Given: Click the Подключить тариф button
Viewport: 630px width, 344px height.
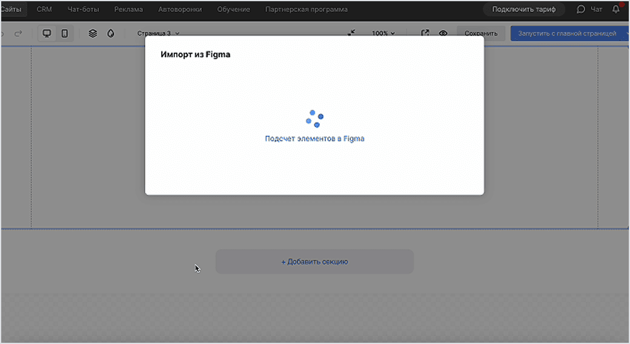Looking at the screenshot, I should [x=524, y=9].
